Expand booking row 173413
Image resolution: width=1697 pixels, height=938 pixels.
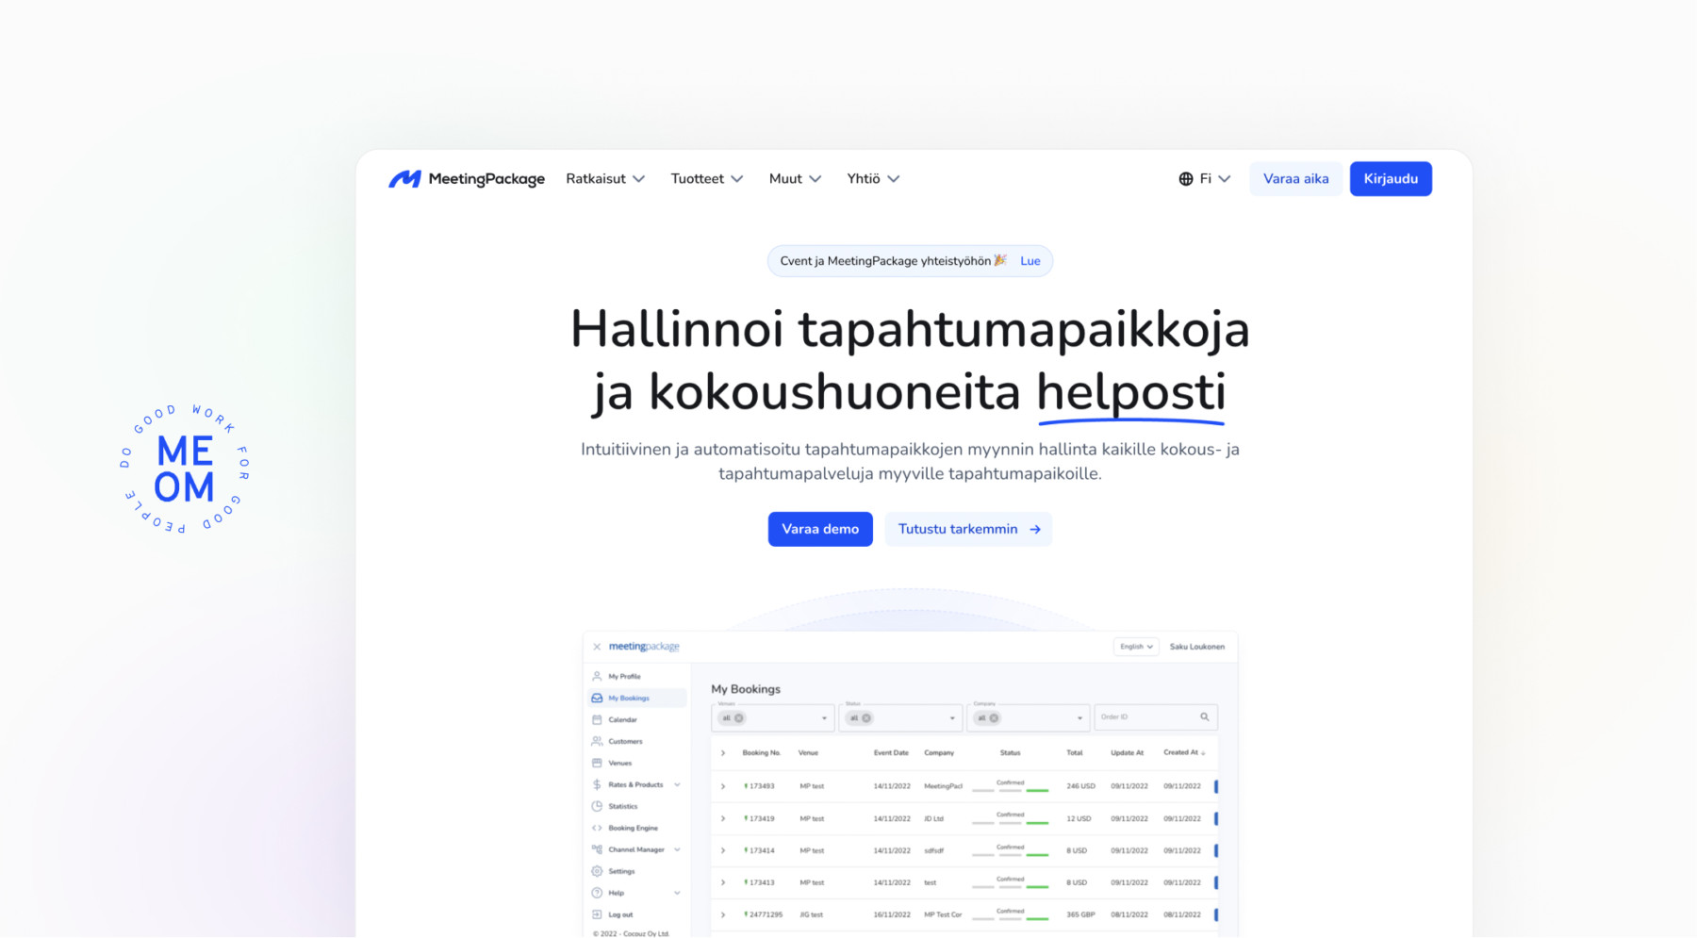click(x=723, y=882)
